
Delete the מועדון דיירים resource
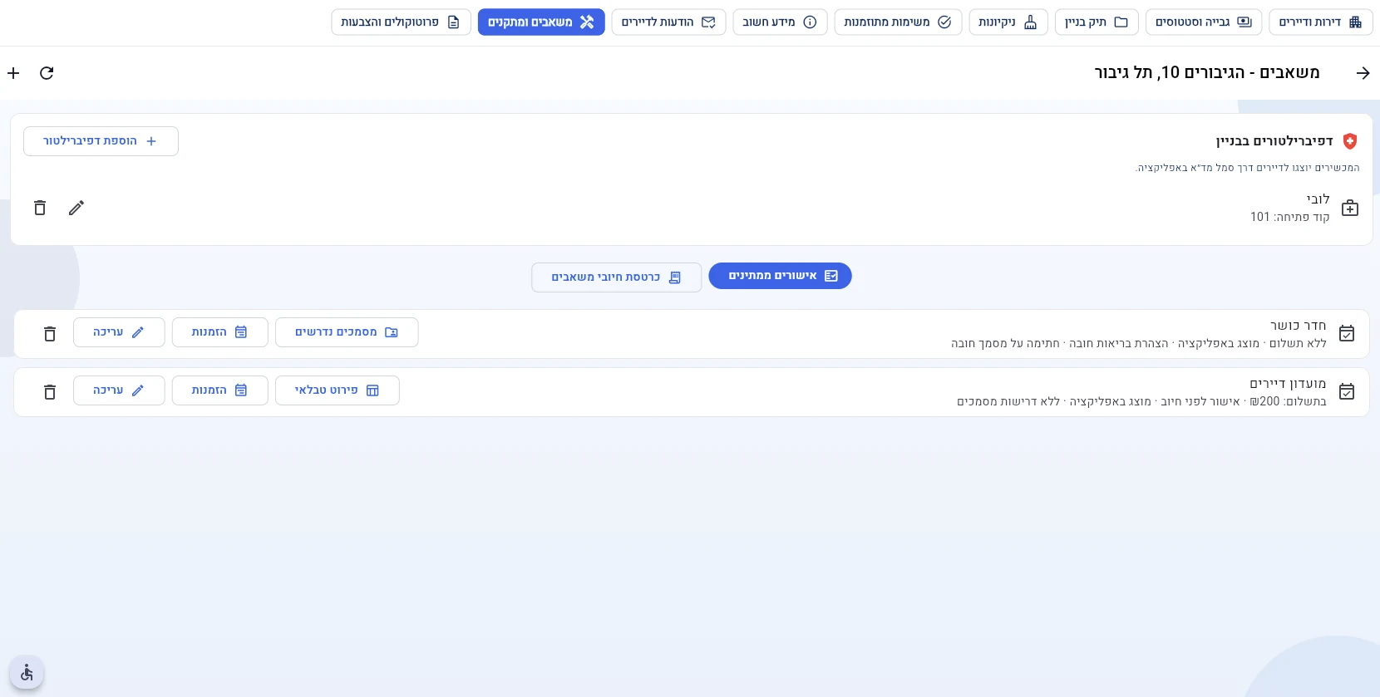tap(50, 391)
